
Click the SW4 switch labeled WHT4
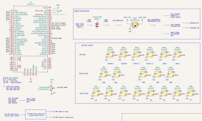[x=138, y=93]
